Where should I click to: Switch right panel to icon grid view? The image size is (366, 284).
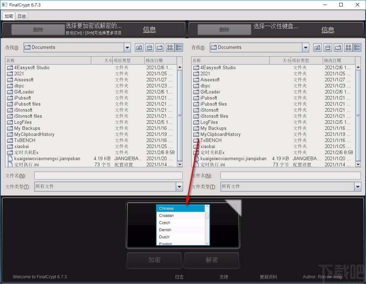(x=348, y=47)
